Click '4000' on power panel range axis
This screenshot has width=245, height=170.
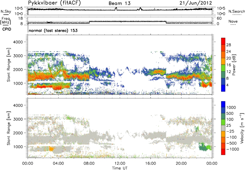(19, 42)
